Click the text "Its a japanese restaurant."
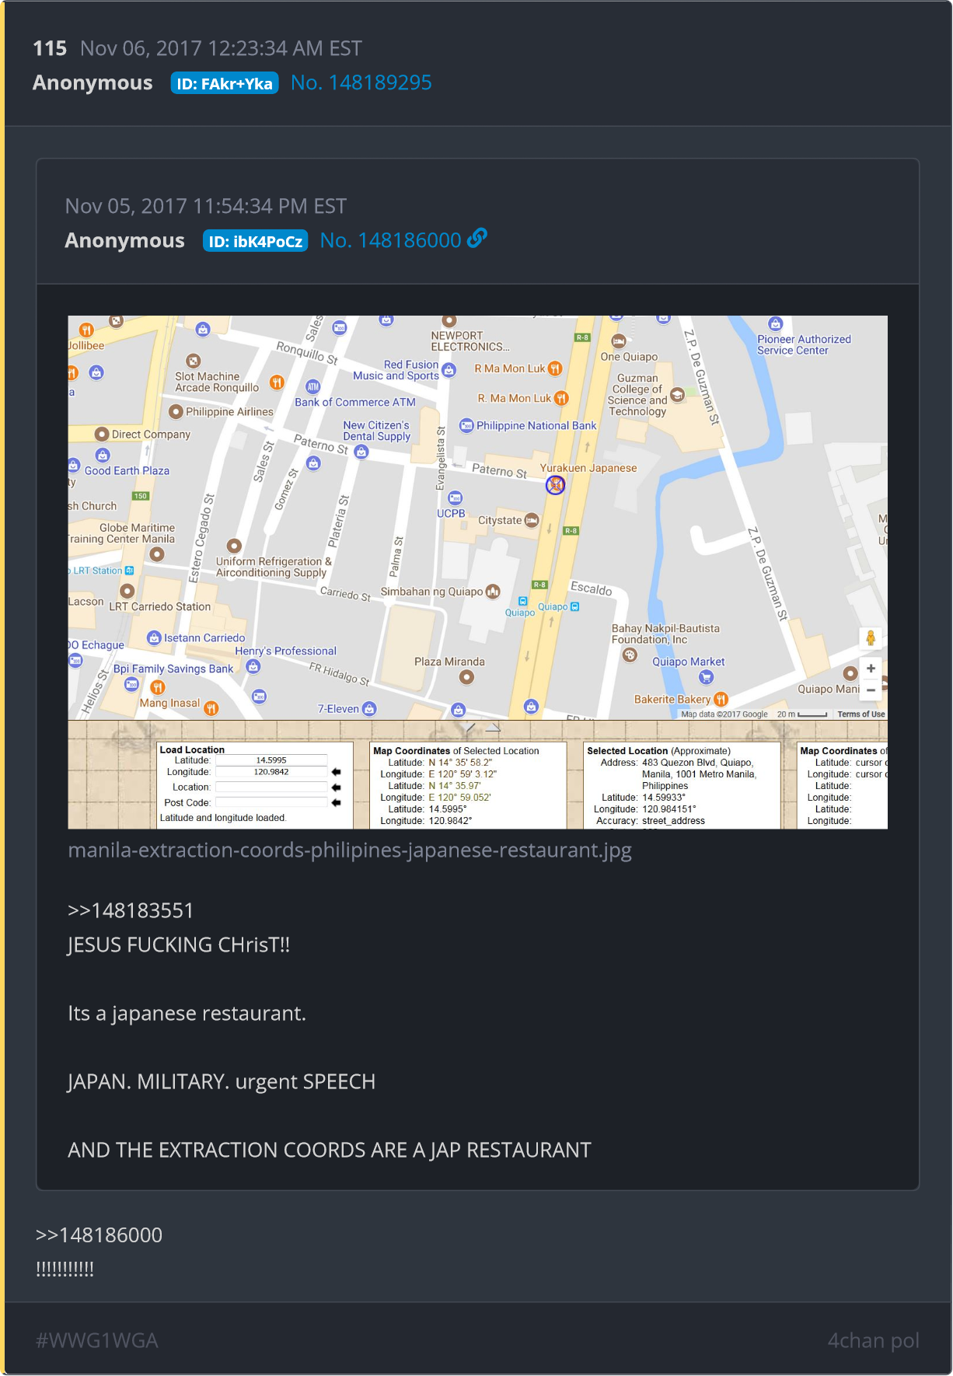This screenshot has height=1376, width=953. pos(187,1013)
